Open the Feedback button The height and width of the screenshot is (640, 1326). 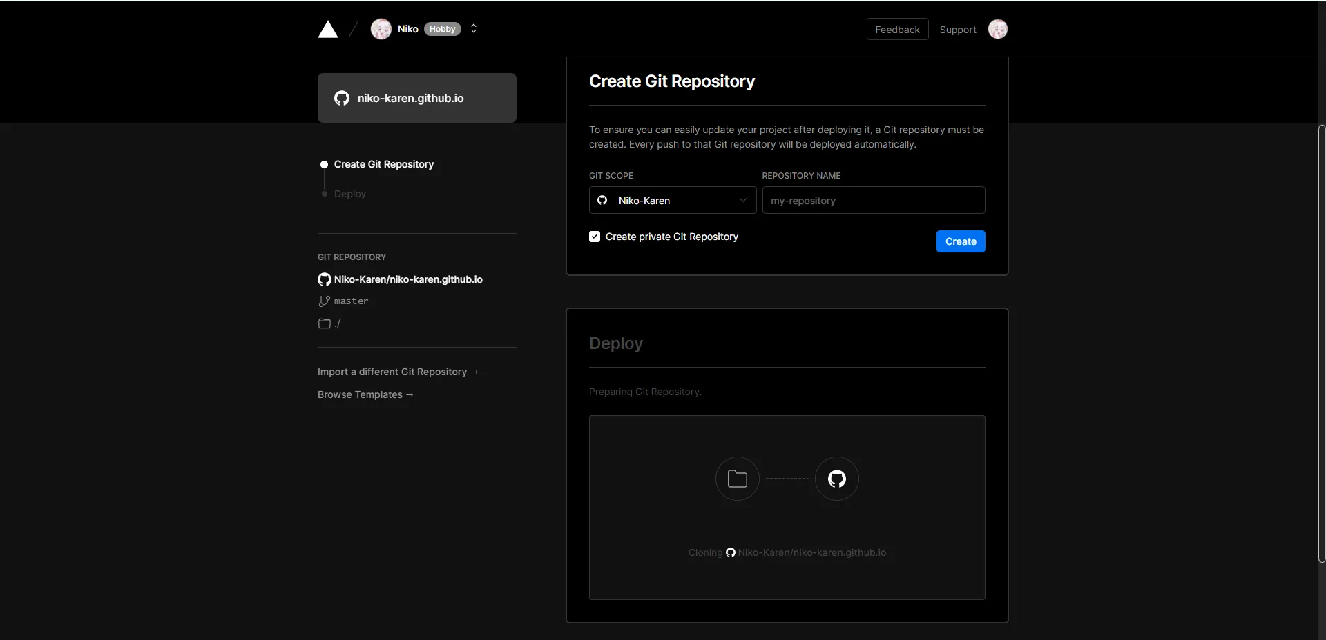tap(897, 30)
